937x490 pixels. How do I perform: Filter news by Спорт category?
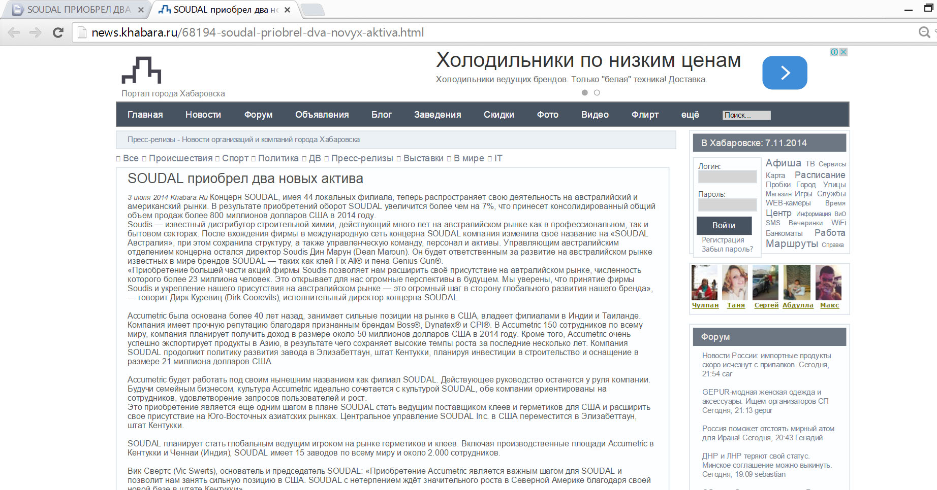tap(235, 158)
